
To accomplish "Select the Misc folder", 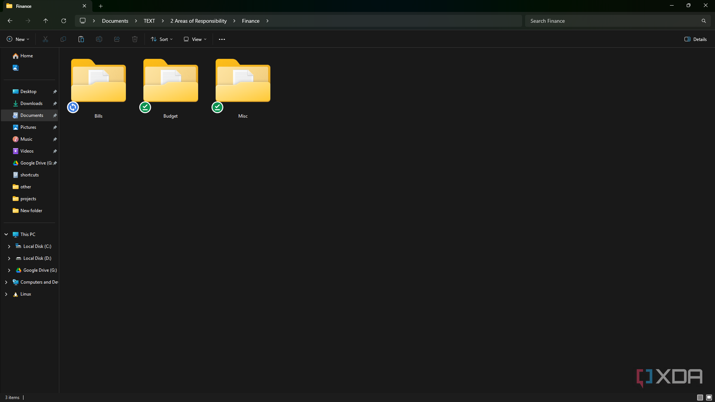I will click(x=243, y=88).
